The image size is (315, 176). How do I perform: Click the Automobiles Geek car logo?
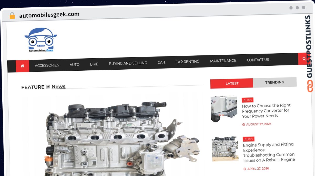pos(41,40)
